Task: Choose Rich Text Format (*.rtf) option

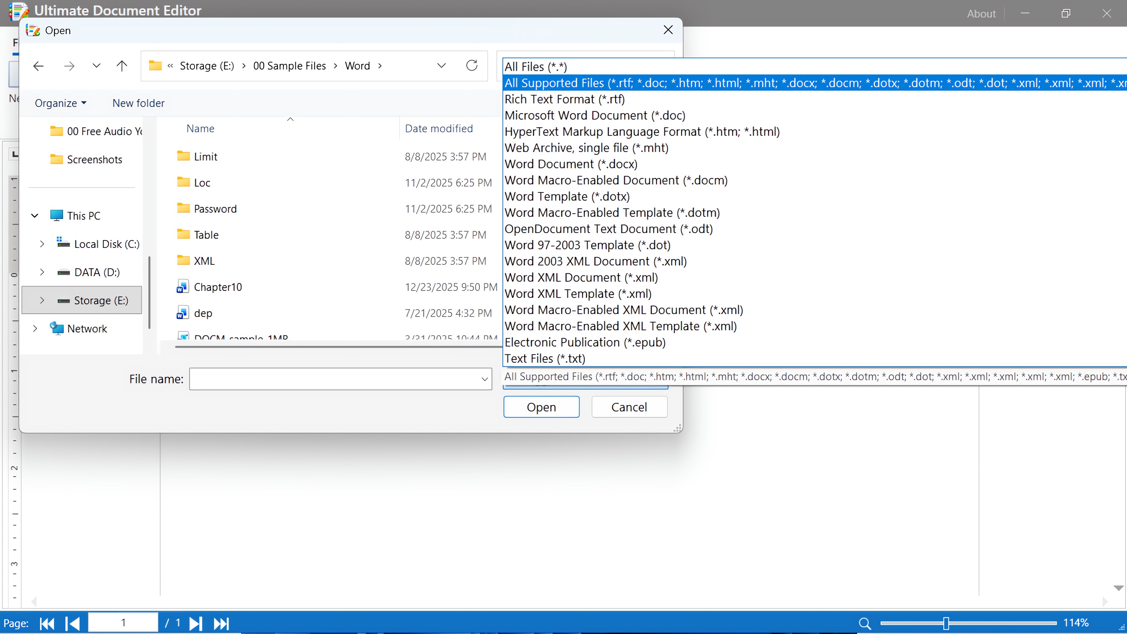Action: [564, 99]
